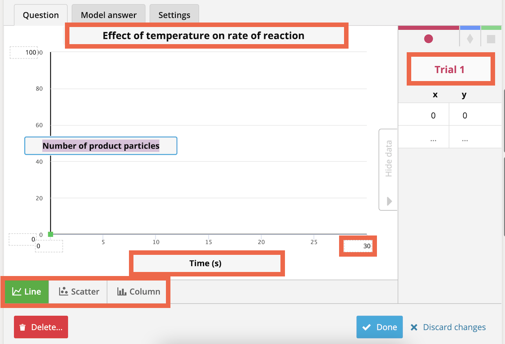The width and height of the screenshot is (505, 344).
Task: Collapse the data table using the Hide data arrow
Action: (x=388, y=202)
